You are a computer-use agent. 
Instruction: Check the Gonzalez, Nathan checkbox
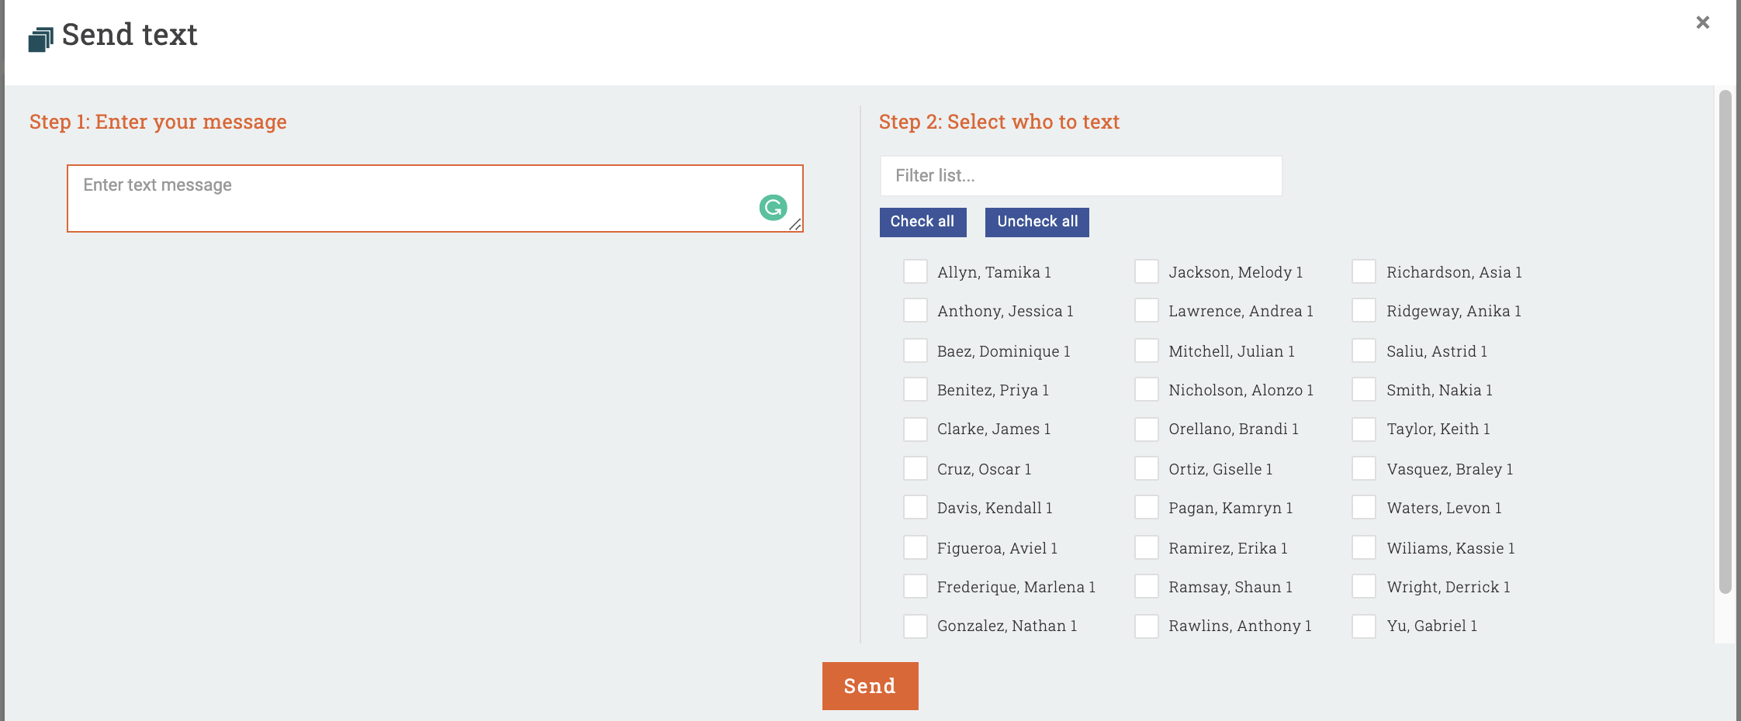(915, 626)
